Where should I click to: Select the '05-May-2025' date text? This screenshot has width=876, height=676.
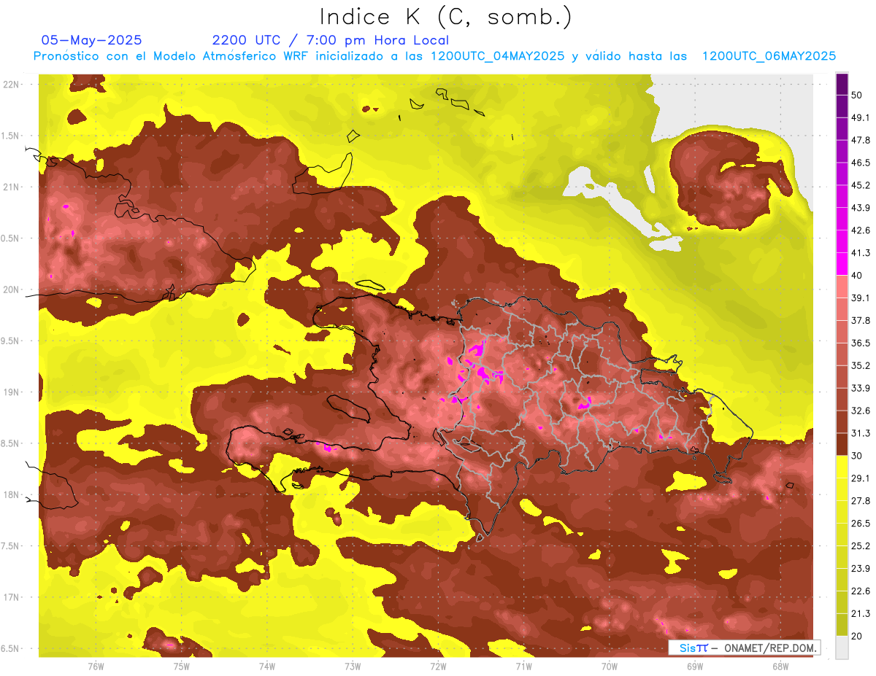point(92,40)
